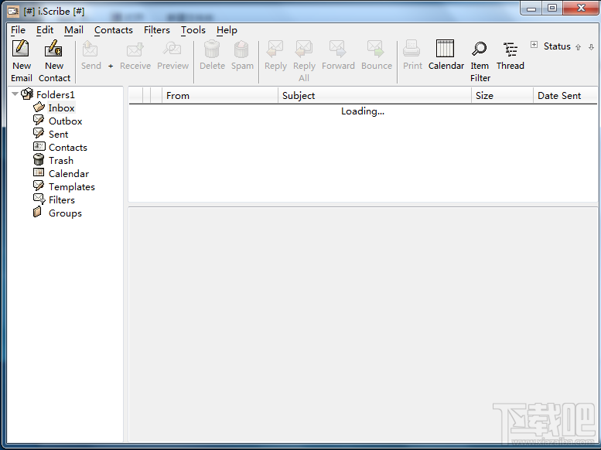Open the File menu
The image size is (601, 450).
tap(18, 30)
